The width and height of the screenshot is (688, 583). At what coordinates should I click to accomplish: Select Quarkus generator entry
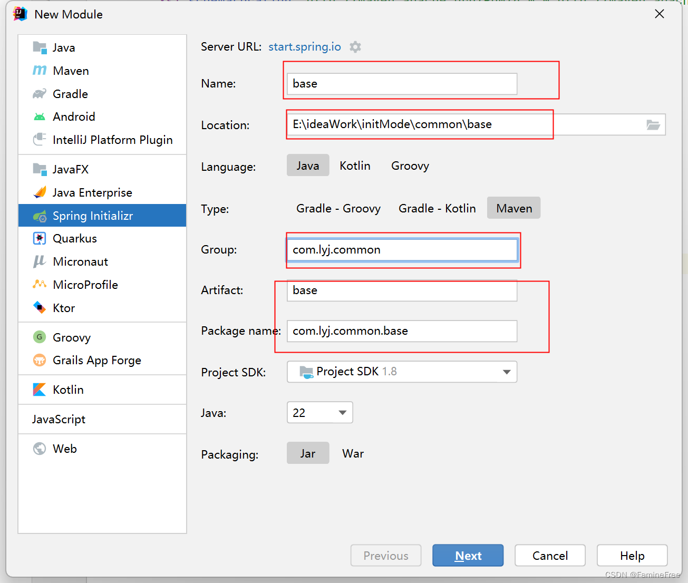tap(102, 238)
